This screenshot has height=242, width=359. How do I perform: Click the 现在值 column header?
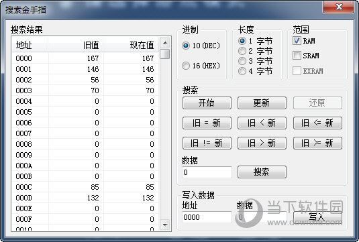(131, 45)
